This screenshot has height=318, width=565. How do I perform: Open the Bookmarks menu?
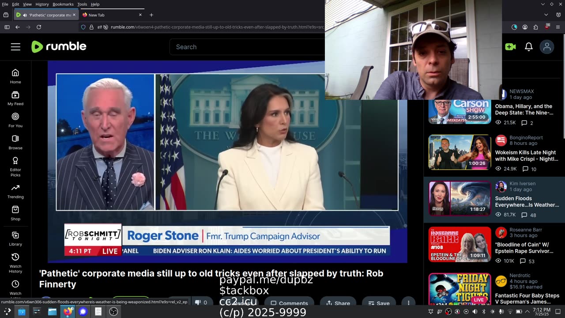[x=63, y=4]
